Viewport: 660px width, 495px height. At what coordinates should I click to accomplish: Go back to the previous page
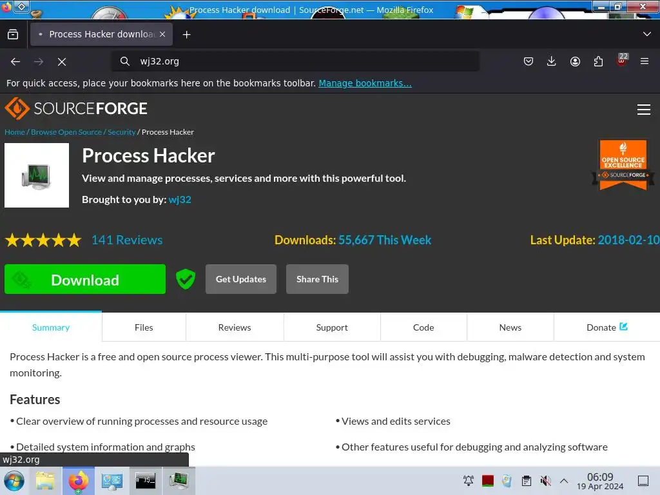click(15, 61)
